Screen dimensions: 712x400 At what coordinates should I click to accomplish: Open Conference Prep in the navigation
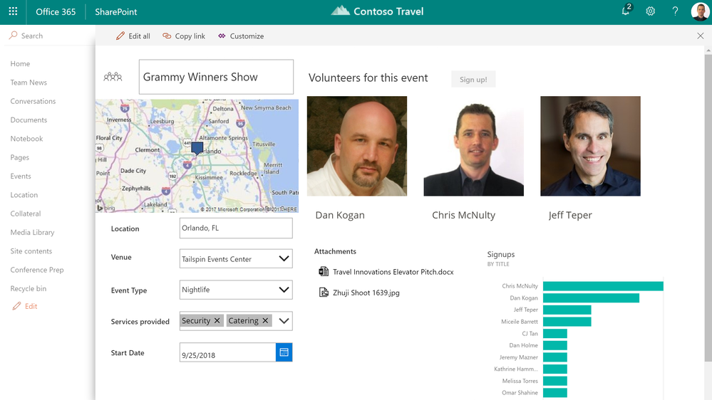tap(37, 270)
